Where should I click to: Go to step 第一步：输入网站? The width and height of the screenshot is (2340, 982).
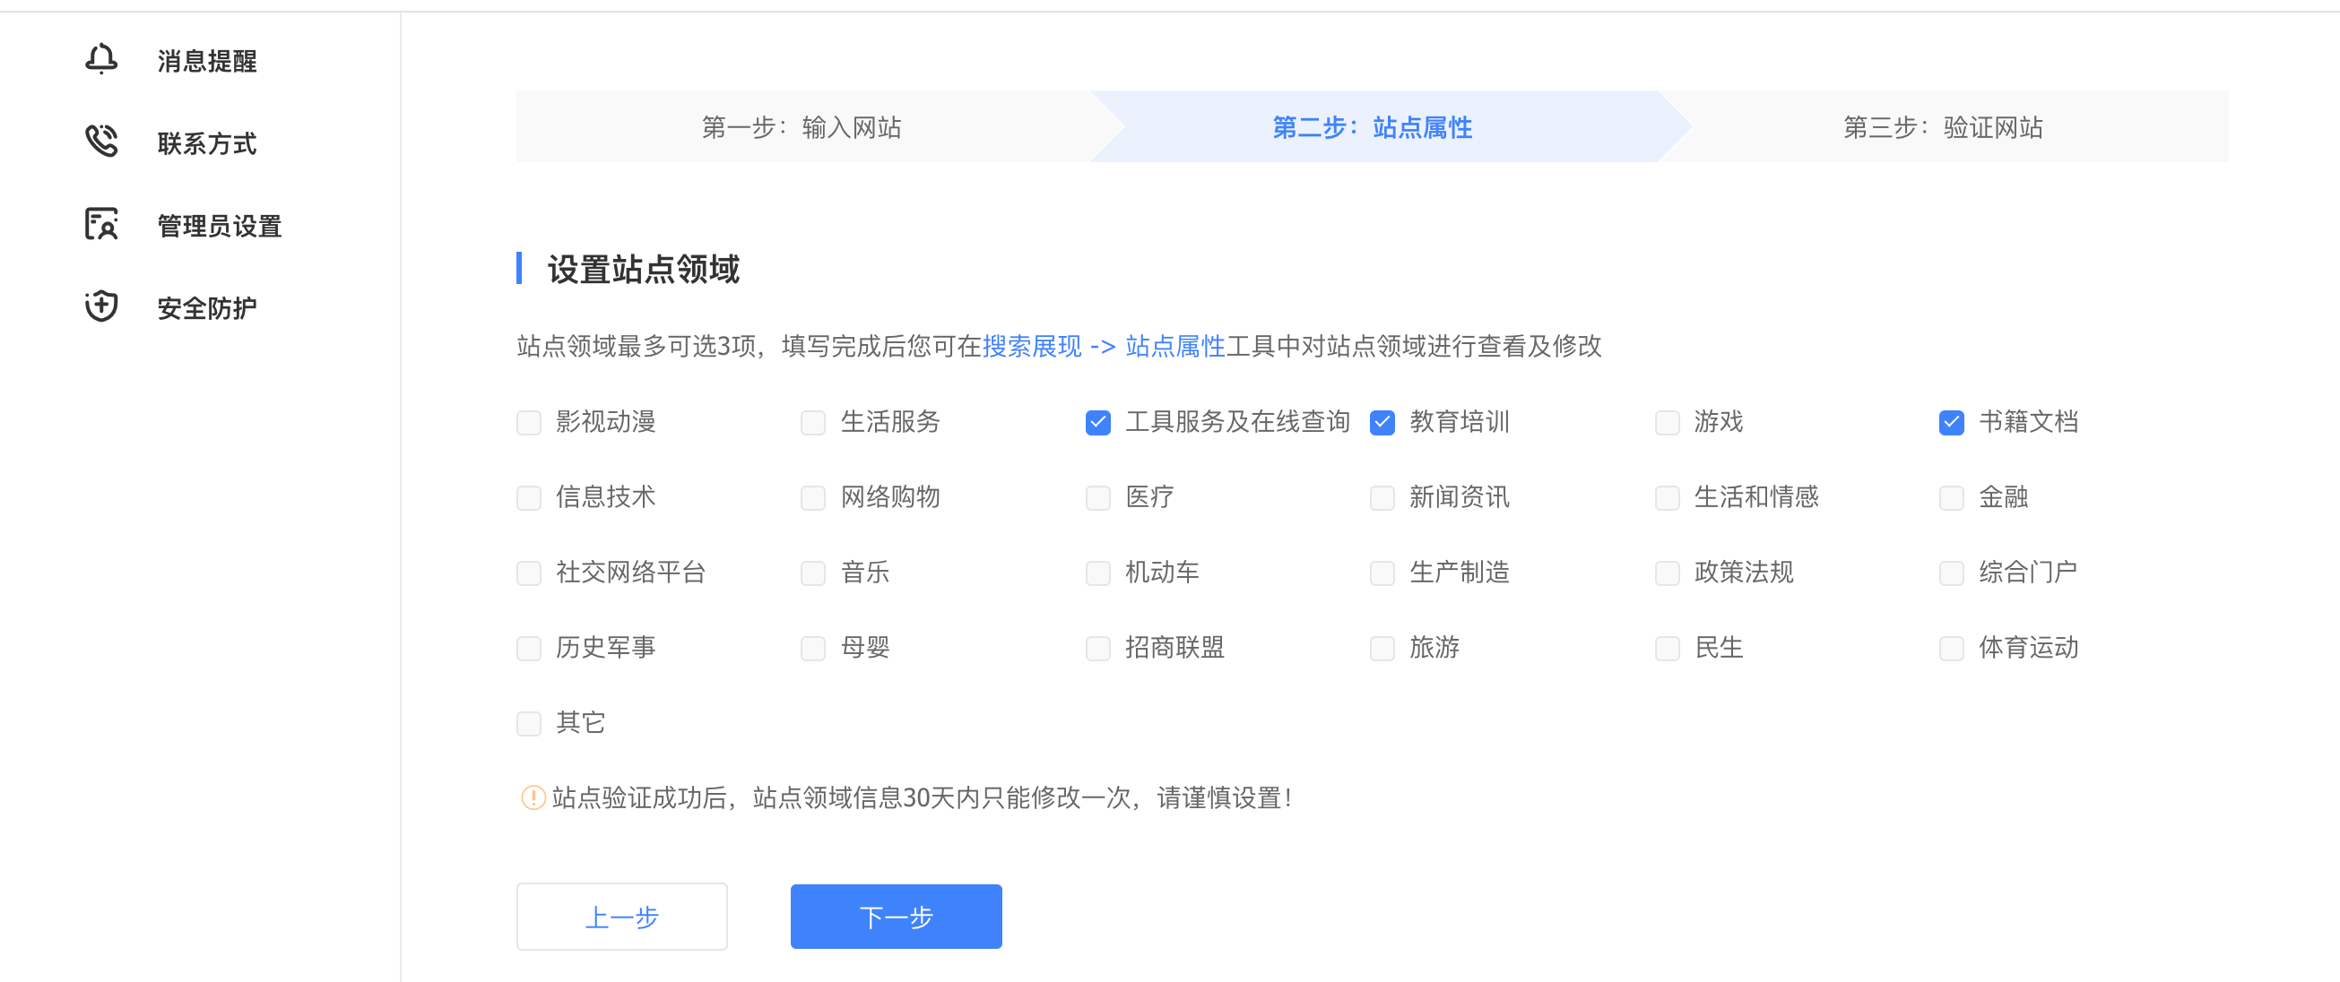[802, 127]
